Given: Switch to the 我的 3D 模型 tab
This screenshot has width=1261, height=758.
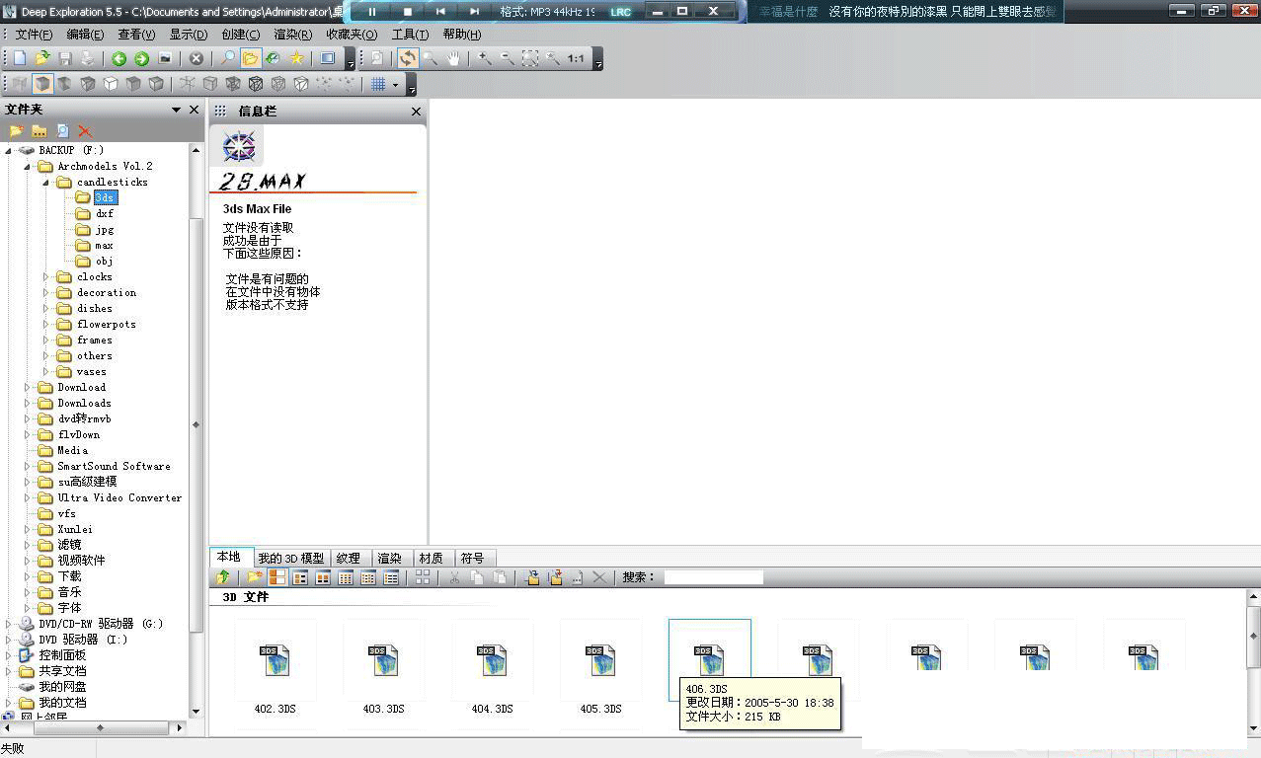Looking at the screenshot, I should pyautogui.click(x=290, y=558).
